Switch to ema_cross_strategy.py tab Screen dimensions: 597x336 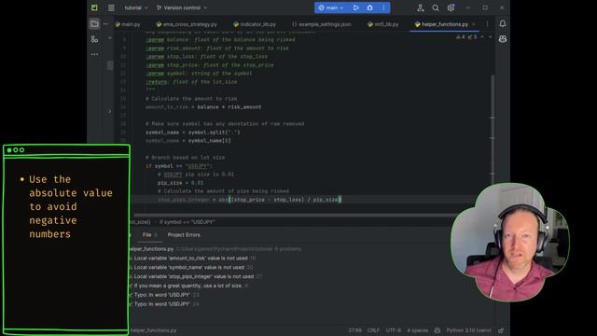click(x=187, y=24)
